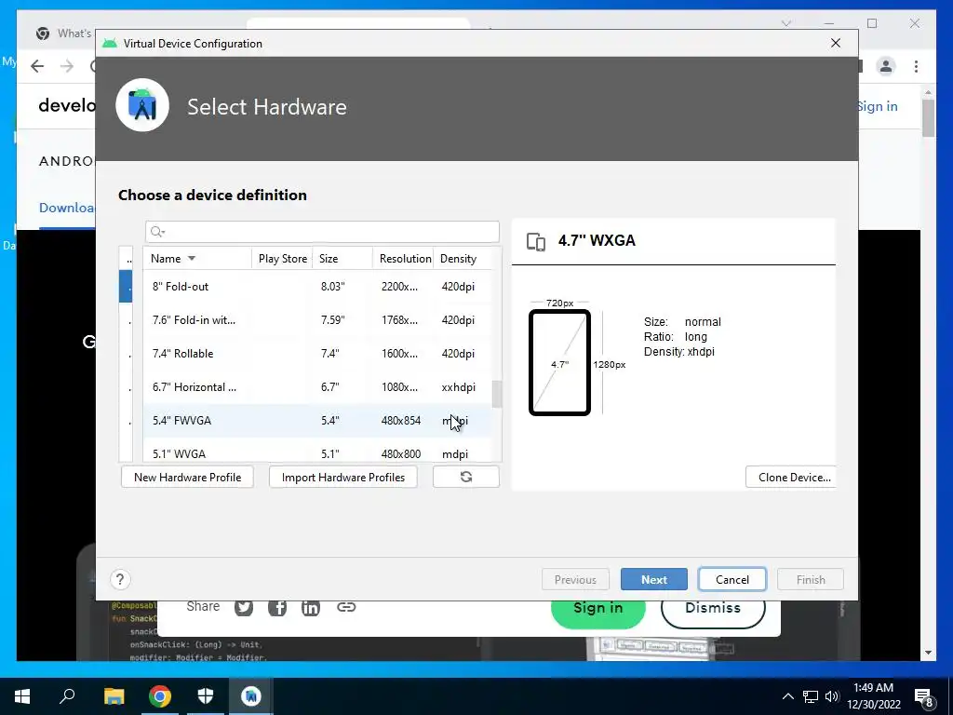The image size is (953, 715).
Task: Open File Explorer from the taskbar
Action: [114, 696]
